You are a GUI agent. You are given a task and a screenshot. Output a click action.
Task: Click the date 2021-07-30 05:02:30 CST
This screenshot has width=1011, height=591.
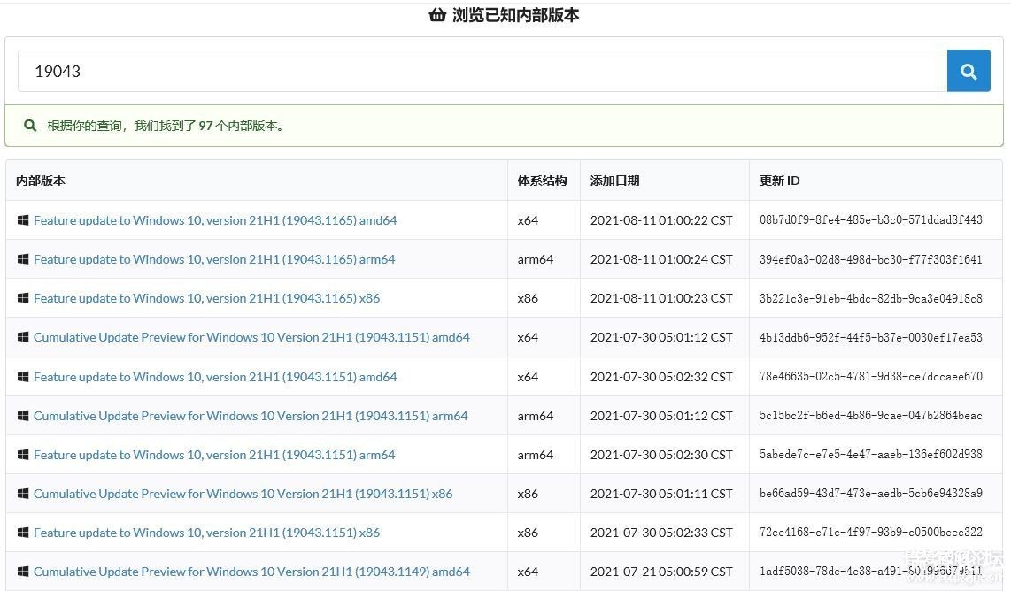tap(661, 455)
